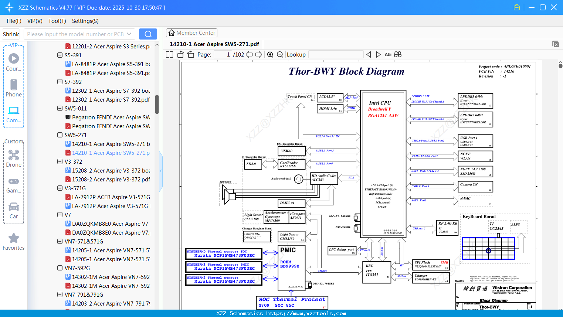Open the Tool(T) menu
Viewport: 563px width, 317px height.
[x=57, y=21]
